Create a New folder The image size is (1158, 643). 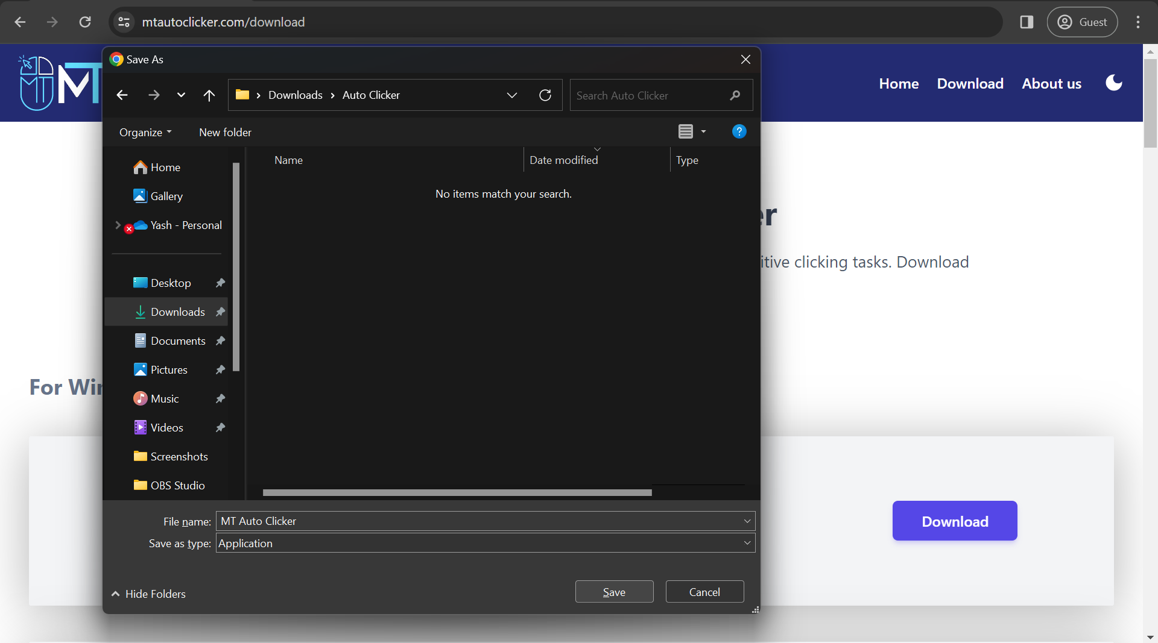pyautogui.click(x=225, y=133)
